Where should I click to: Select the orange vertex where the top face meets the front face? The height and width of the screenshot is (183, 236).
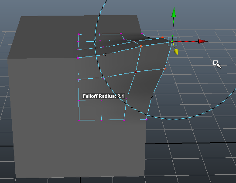tap(141, 47)
